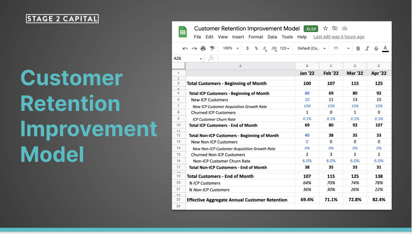Image resolution: width=412 pixels, height=234 pixels.
Task: Click the Last edit was 6 hours ago link
Action: point(339,37)
